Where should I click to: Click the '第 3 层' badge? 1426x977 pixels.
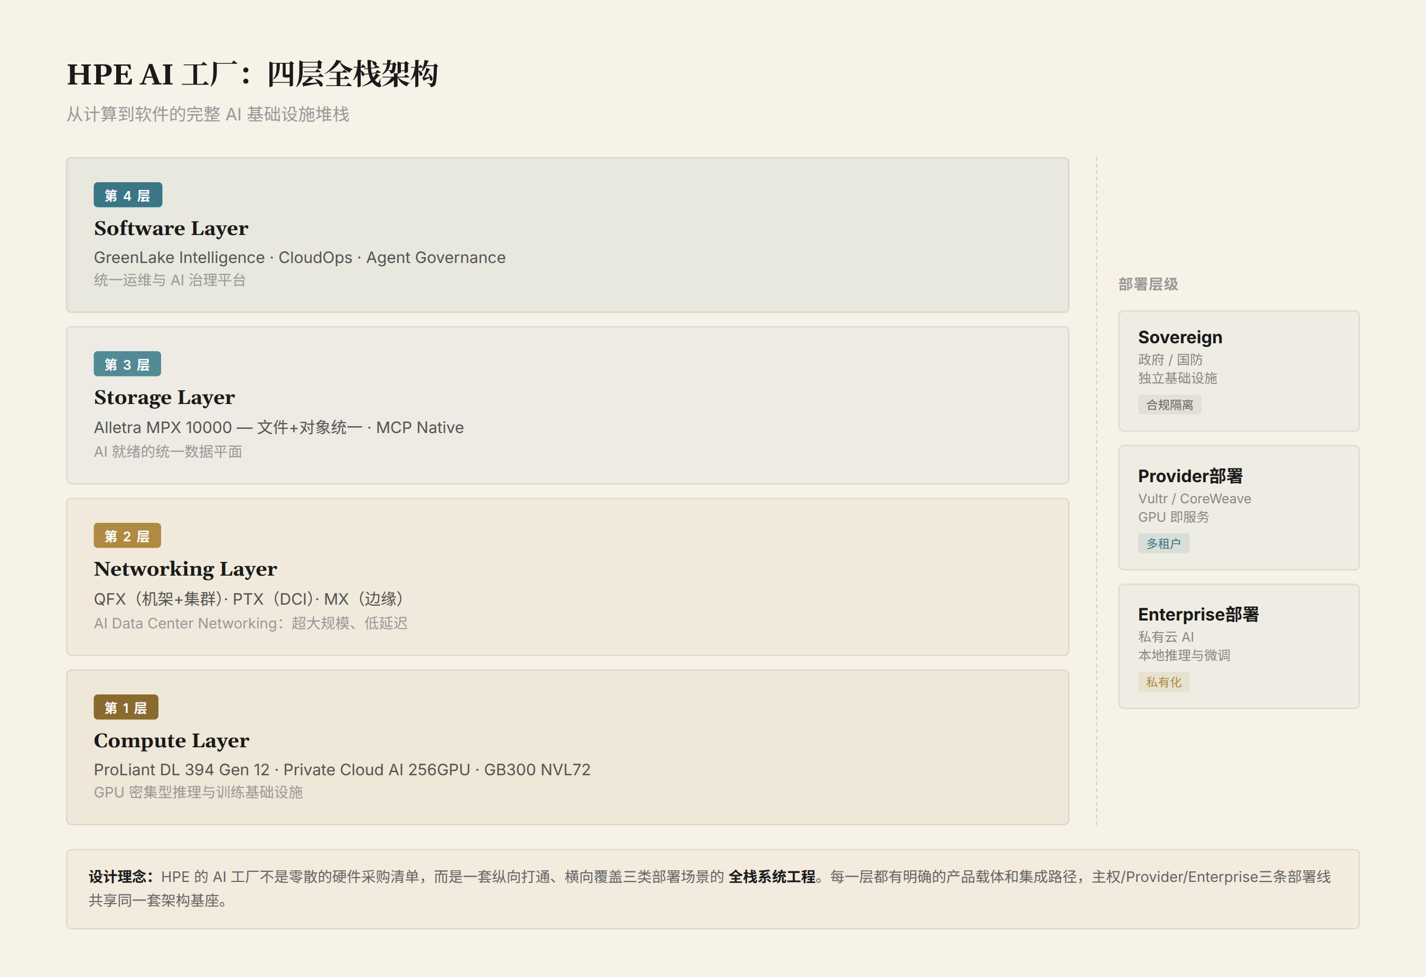[x=127, y=364]
